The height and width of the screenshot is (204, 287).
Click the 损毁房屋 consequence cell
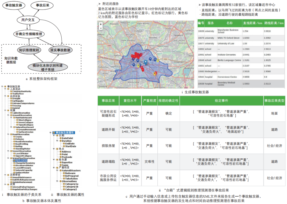point(108,146)
